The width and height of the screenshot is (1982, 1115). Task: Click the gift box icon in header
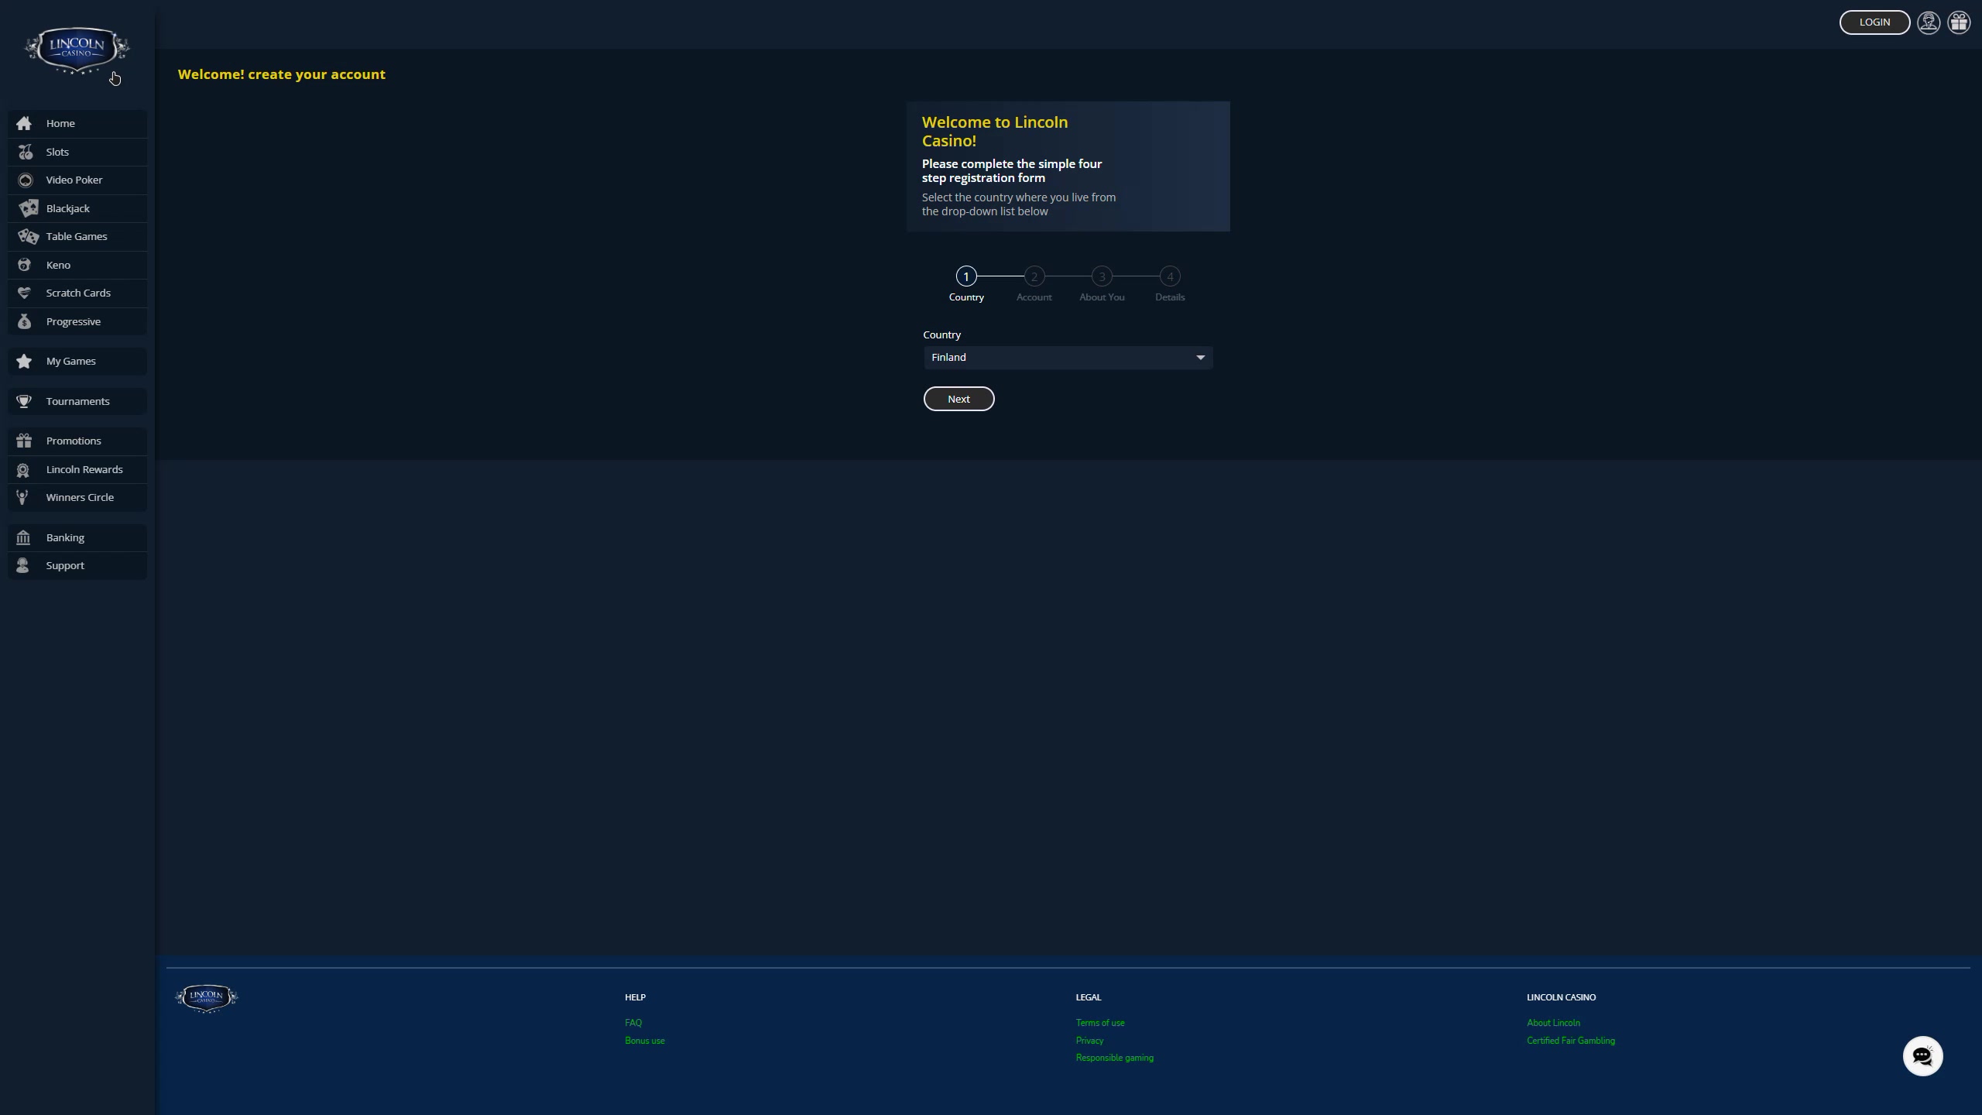coord(1959,22)
